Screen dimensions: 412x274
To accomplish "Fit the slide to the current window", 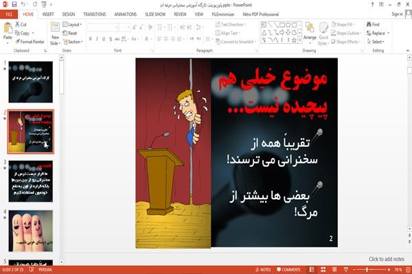I will [x=408, y=270].
